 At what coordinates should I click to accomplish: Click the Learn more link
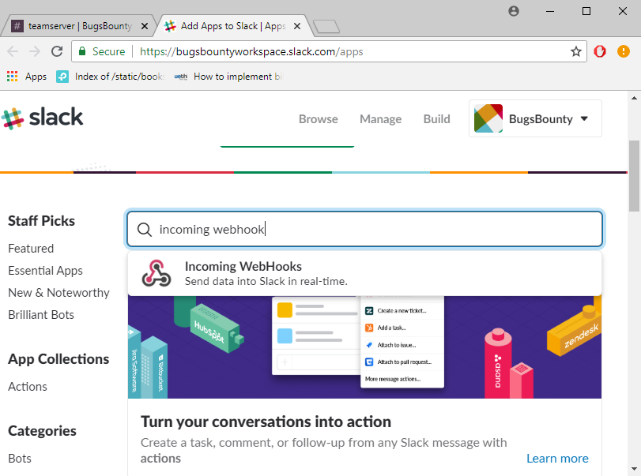pos(557,459)
